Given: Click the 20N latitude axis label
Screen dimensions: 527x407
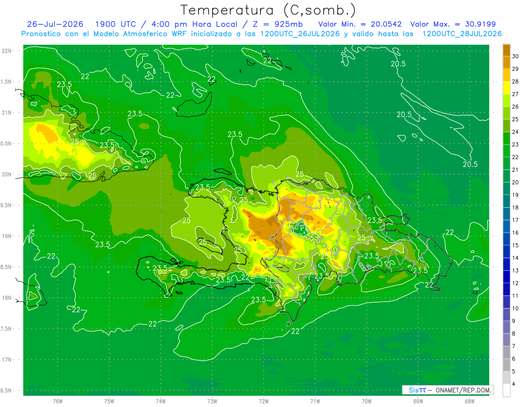Looking at the screenshot, I should [7, 174].
